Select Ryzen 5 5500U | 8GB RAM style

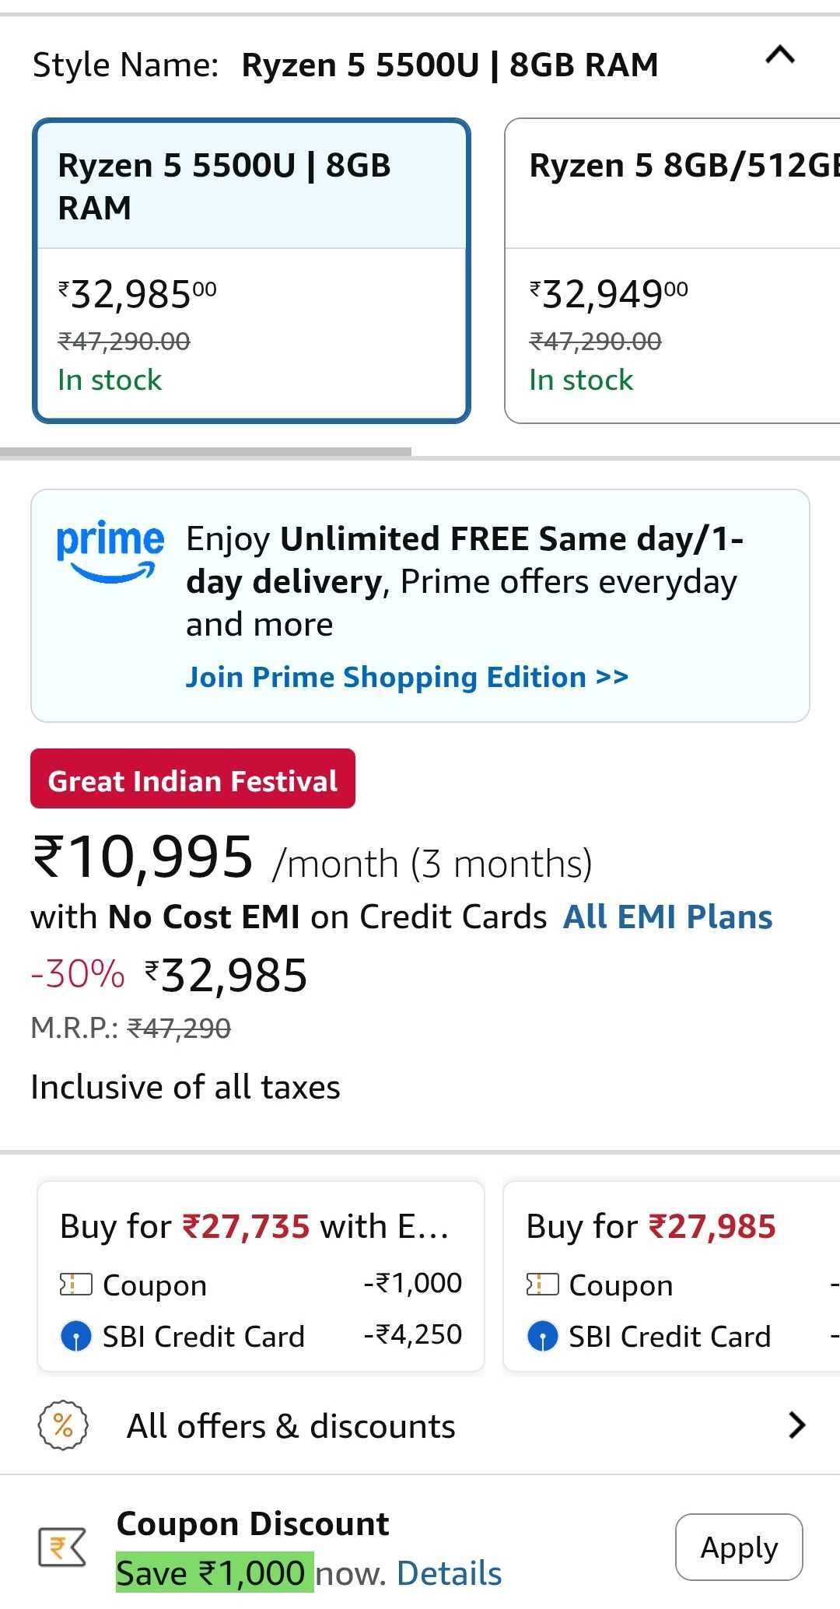pos(251,271)
